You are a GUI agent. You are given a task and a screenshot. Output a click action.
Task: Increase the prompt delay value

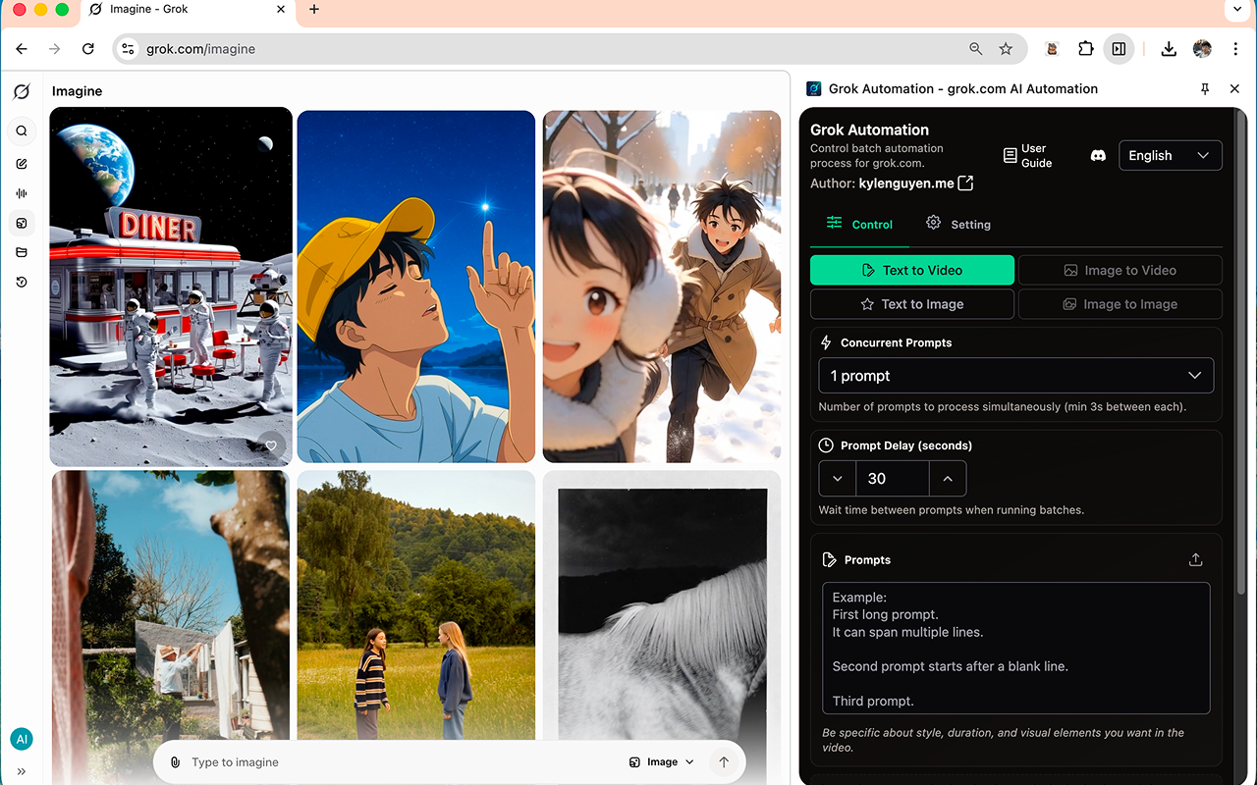click(947, 479)
